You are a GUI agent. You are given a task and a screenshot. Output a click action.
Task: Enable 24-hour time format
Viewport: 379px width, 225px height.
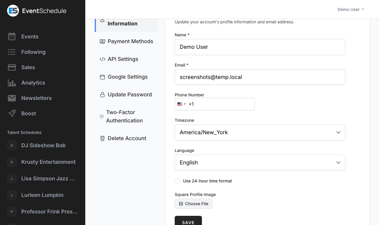point(177,181)
